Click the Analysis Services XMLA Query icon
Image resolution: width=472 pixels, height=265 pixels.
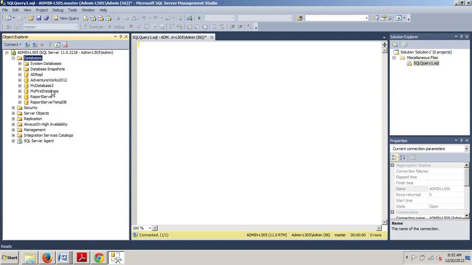pyautogui.click(x=109, y=18)
